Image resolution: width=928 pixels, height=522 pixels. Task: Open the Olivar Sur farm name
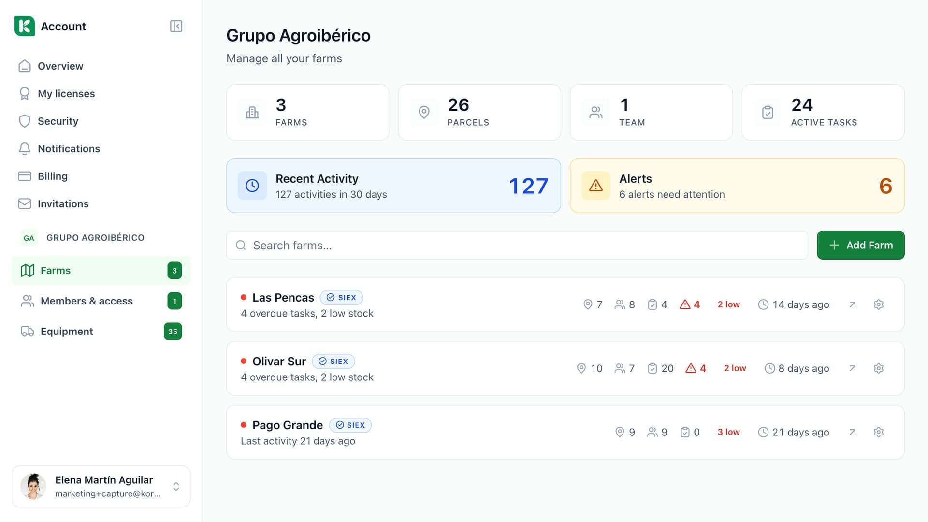(x=279, y=362)
